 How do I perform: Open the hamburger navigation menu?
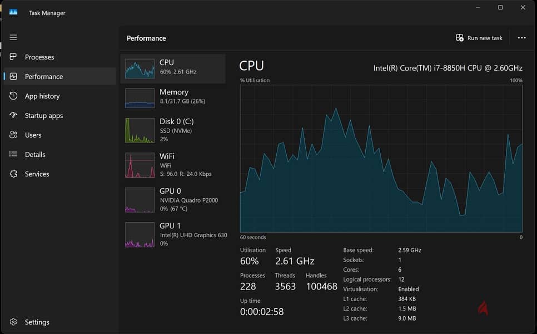13,37
